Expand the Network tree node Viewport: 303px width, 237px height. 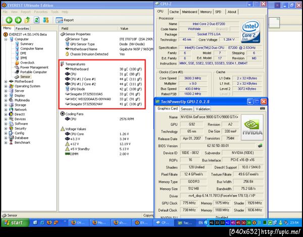(x=6, y=109)
